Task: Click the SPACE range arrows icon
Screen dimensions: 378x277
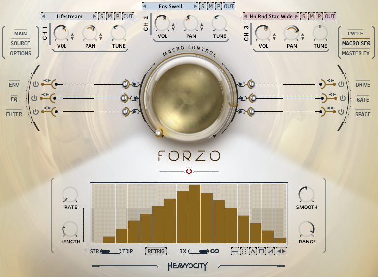Action: [x=330, y=108]
